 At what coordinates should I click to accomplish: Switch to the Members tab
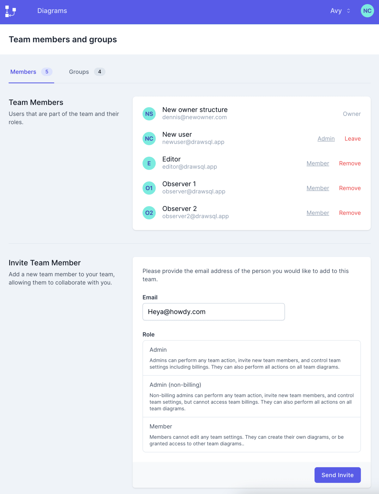tap(31, 72)
